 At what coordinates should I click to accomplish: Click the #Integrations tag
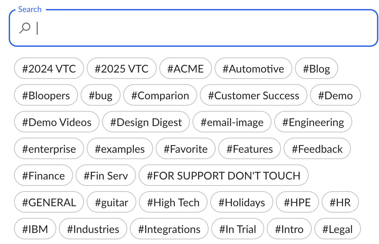tap(169, 229)
